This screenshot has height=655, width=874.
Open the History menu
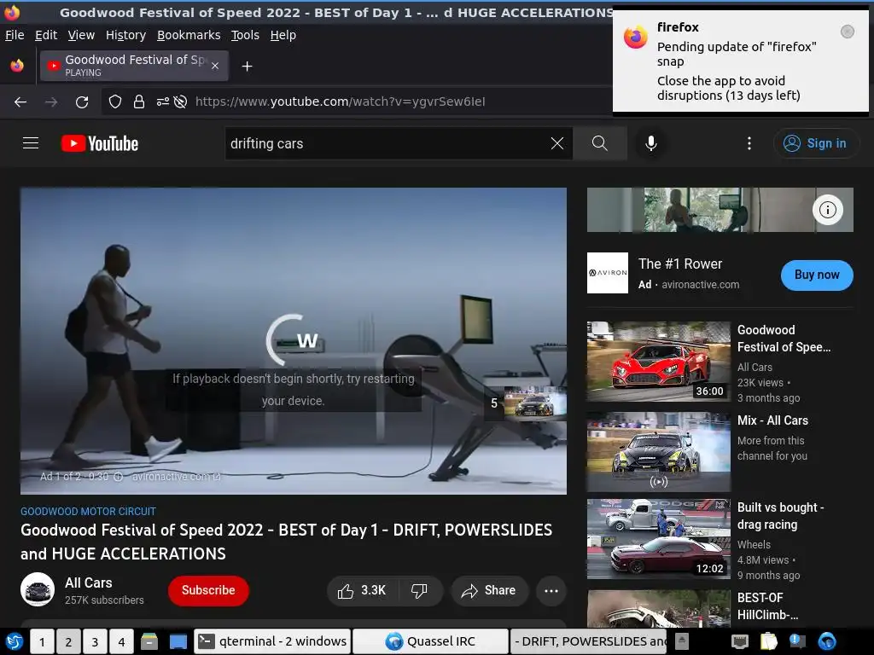125,35
